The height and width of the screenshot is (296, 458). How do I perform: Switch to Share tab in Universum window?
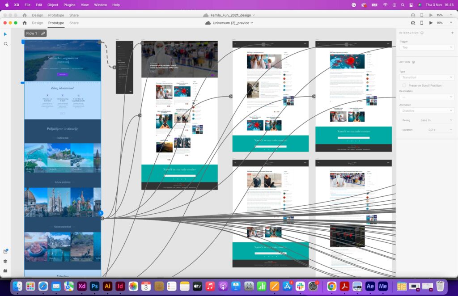coord(74,23)
